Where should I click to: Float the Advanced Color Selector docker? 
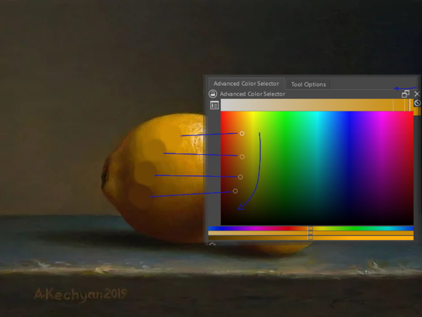[405, 94]
